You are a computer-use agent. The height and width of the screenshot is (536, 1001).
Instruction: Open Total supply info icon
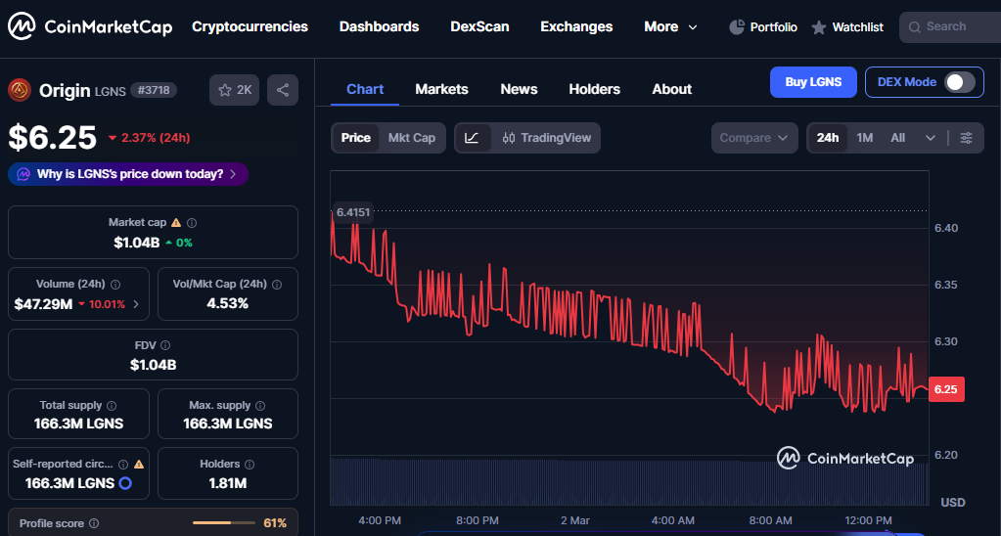pos(112,405)
